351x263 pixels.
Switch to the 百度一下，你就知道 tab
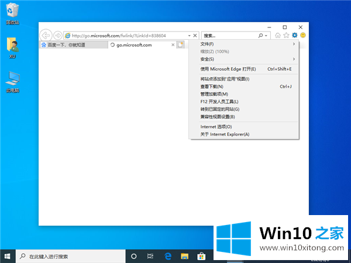[x=74, y=45]
